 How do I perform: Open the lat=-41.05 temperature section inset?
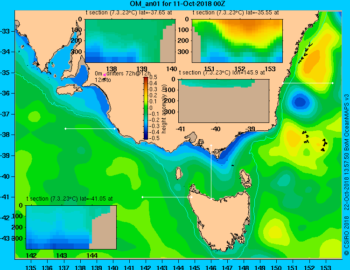coord(71,227)
